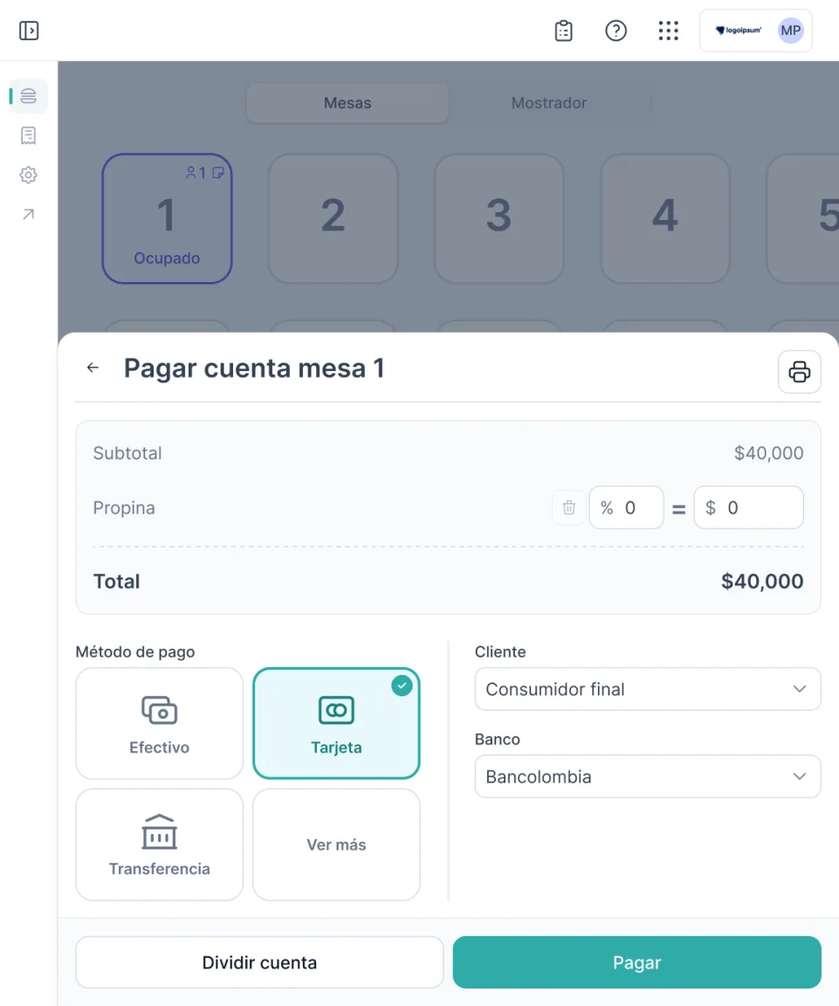
Task: Click the Pagar cuenta mesa 1 title
Action: 254,369
